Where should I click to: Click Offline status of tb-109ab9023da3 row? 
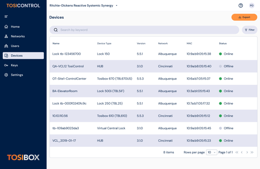pyautogui.click(x=226, y=128)
